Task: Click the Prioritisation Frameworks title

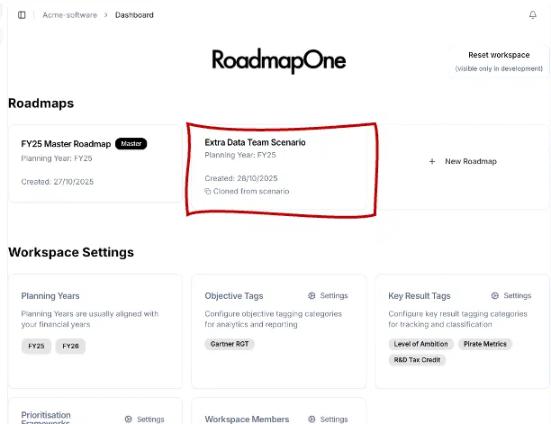Action: tap(46, 418)
